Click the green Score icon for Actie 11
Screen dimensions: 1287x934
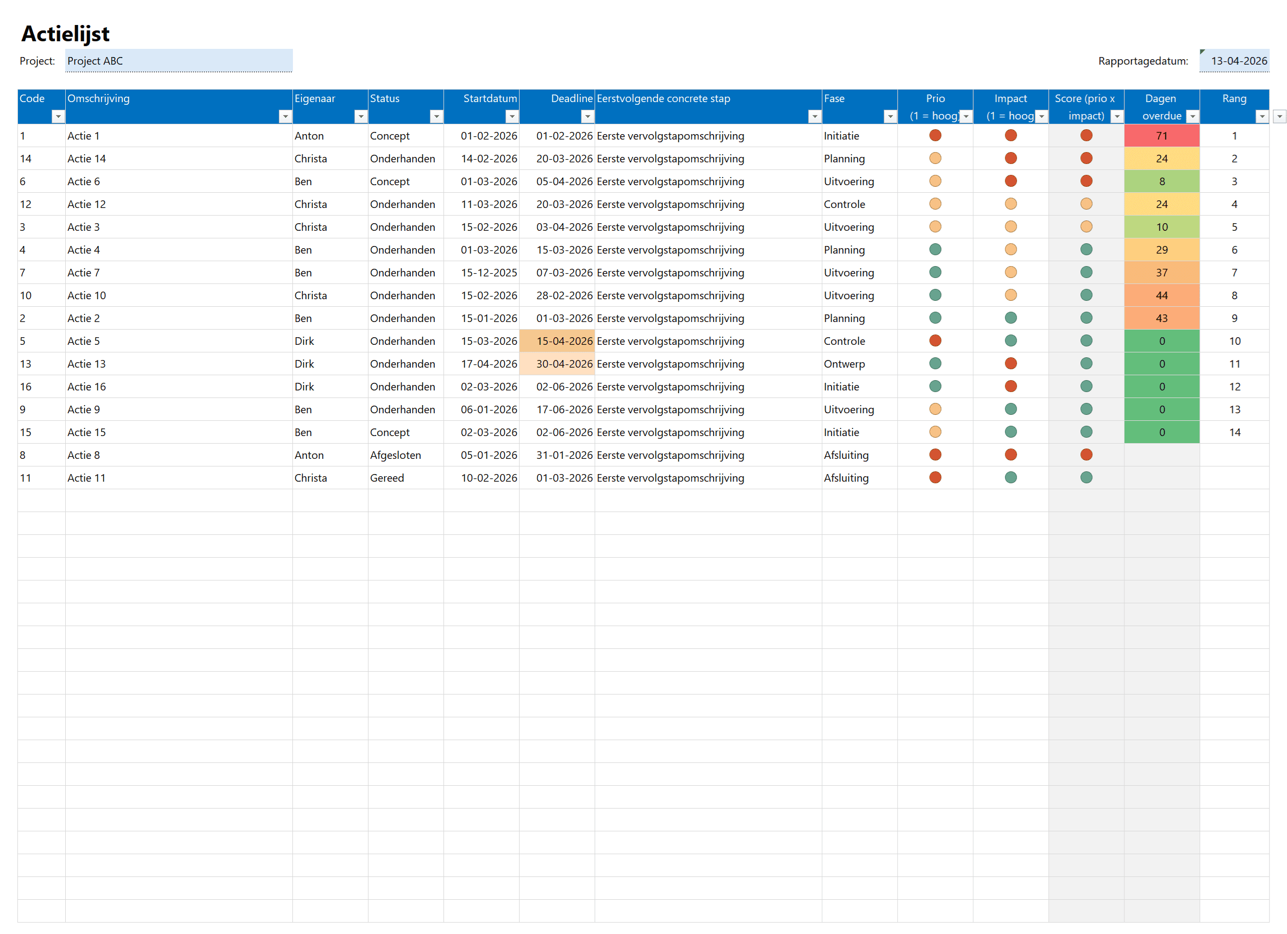pyautogui.click(x=1086, y=477)
